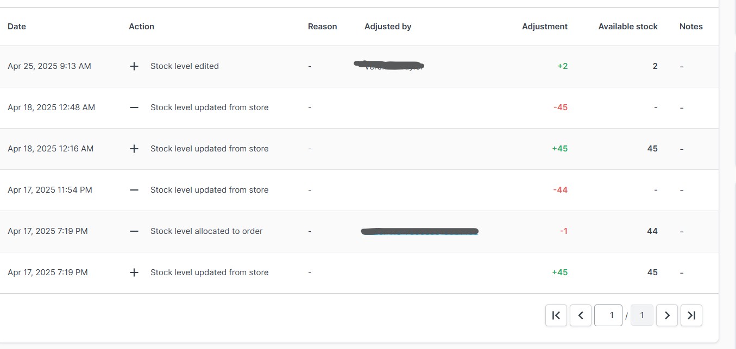Select the Stock level edited row text
This screenshot has height=349, width=736.
(185, 66)
